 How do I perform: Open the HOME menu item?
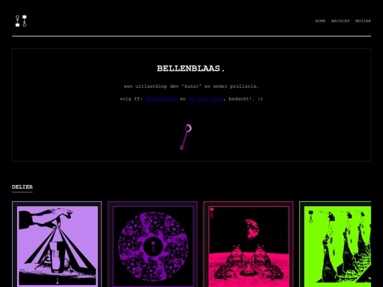(320, 21)
